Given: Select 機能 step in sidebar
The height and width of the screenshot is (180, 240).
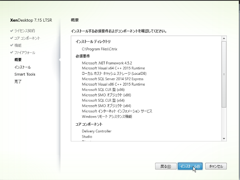Looking at the screenshot, I should click(18, 45).
